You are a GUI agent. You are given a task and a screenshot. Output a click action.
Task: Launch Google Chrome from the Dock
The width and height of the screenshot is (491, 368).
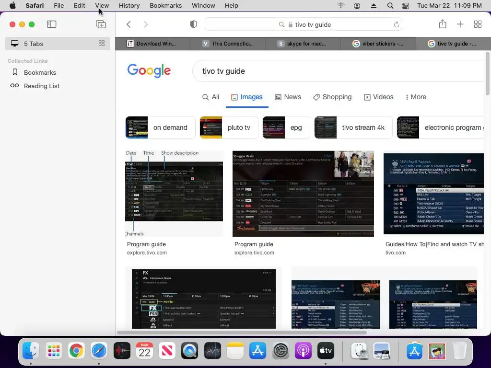[x=76, y=350]
